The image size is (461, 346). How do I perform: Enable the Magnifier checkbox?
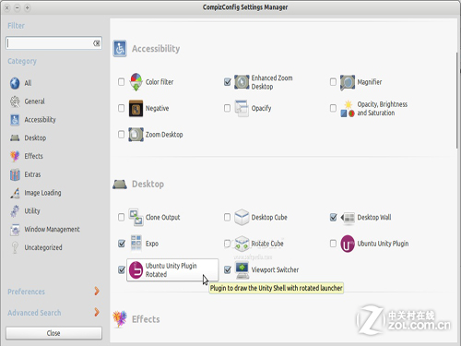(x=333, y=82)
